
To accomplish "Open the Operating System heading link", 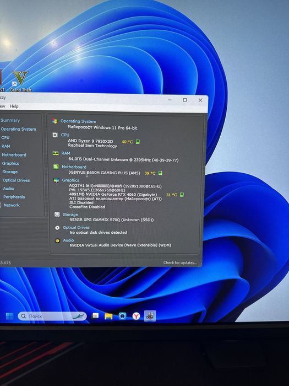I will (78, 121).
